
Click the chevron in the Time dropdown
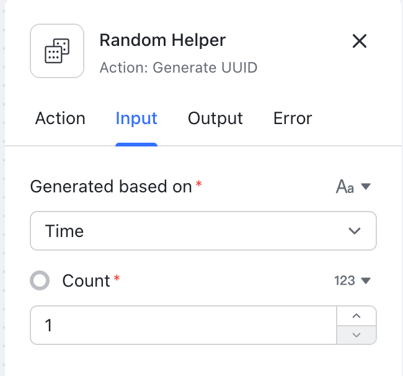click(x=355, y=231)
